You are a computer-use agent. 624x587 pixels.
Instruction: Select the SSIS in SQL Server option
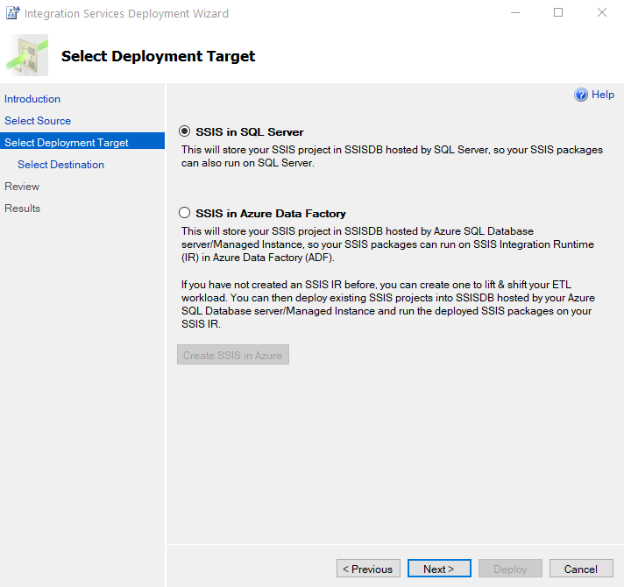coord(184,131)
